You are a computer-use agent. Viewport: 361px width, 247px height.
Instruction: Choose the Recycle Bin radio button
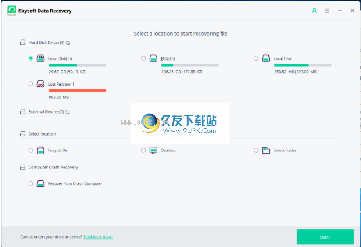click(31, 150)
